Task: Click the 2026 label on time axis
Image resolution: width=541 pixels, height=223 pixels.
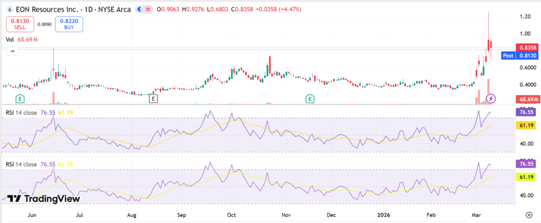Action: point(384,215)
